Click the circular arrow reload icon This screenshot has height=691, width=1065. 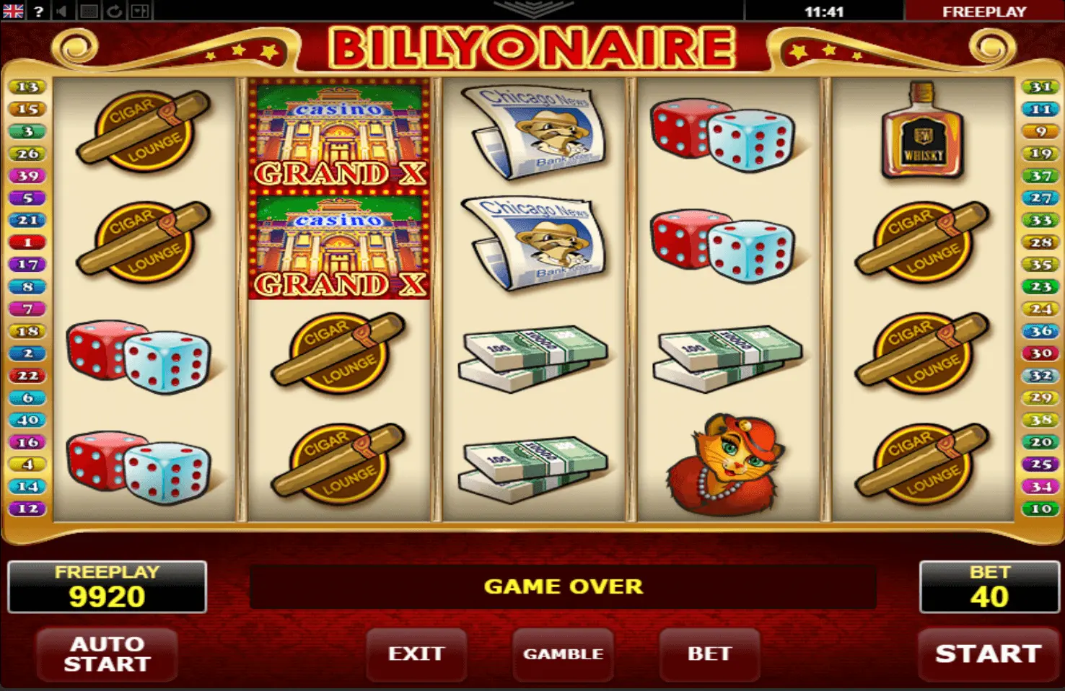tap(114, 11)
